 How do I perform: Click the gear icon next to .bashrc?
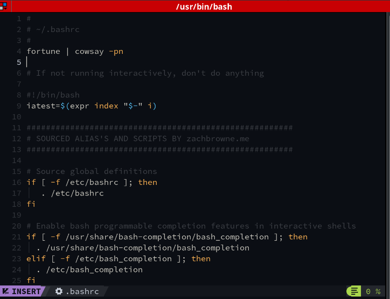click(x=59, y=291)
